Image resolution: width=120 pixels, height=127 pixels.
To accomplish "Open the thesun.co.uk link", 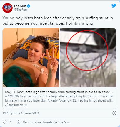I will [x=18, y=105].
